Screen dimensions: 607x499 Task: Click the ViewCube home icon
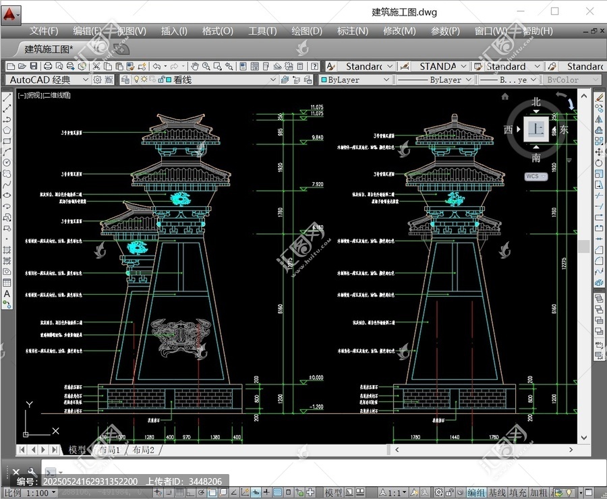click(x=504, y=96)
